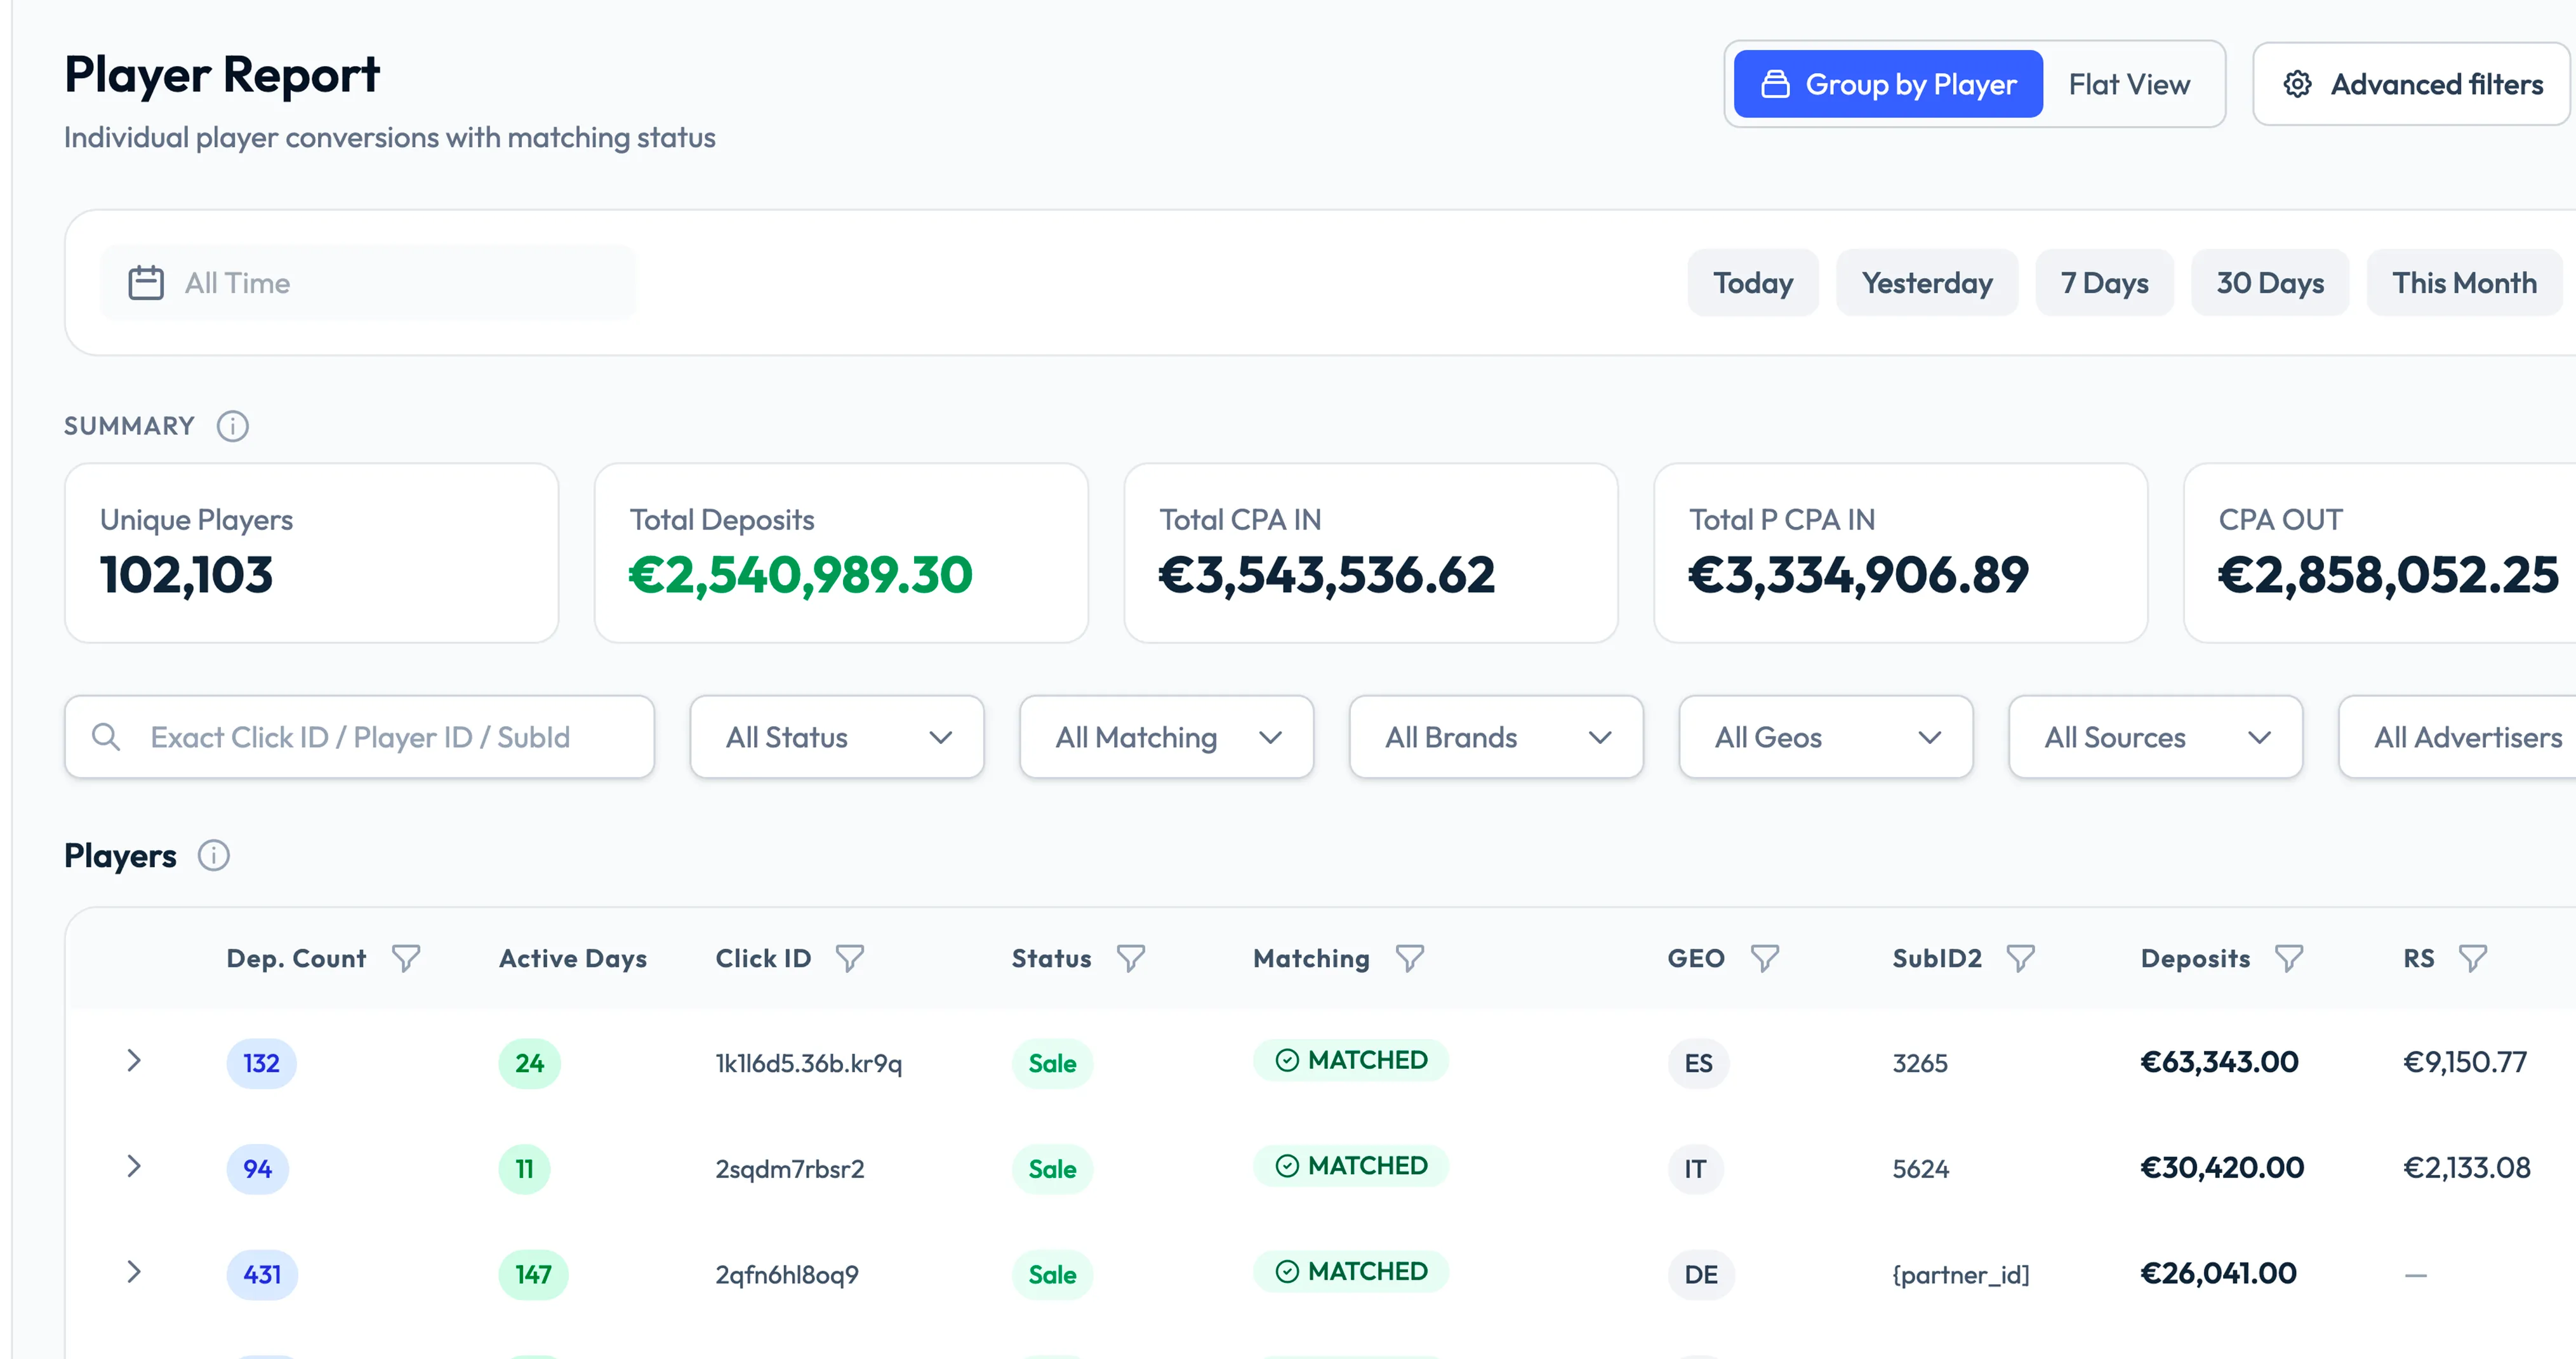
Task: Click the 147 active days badge
Action: 534,1275
